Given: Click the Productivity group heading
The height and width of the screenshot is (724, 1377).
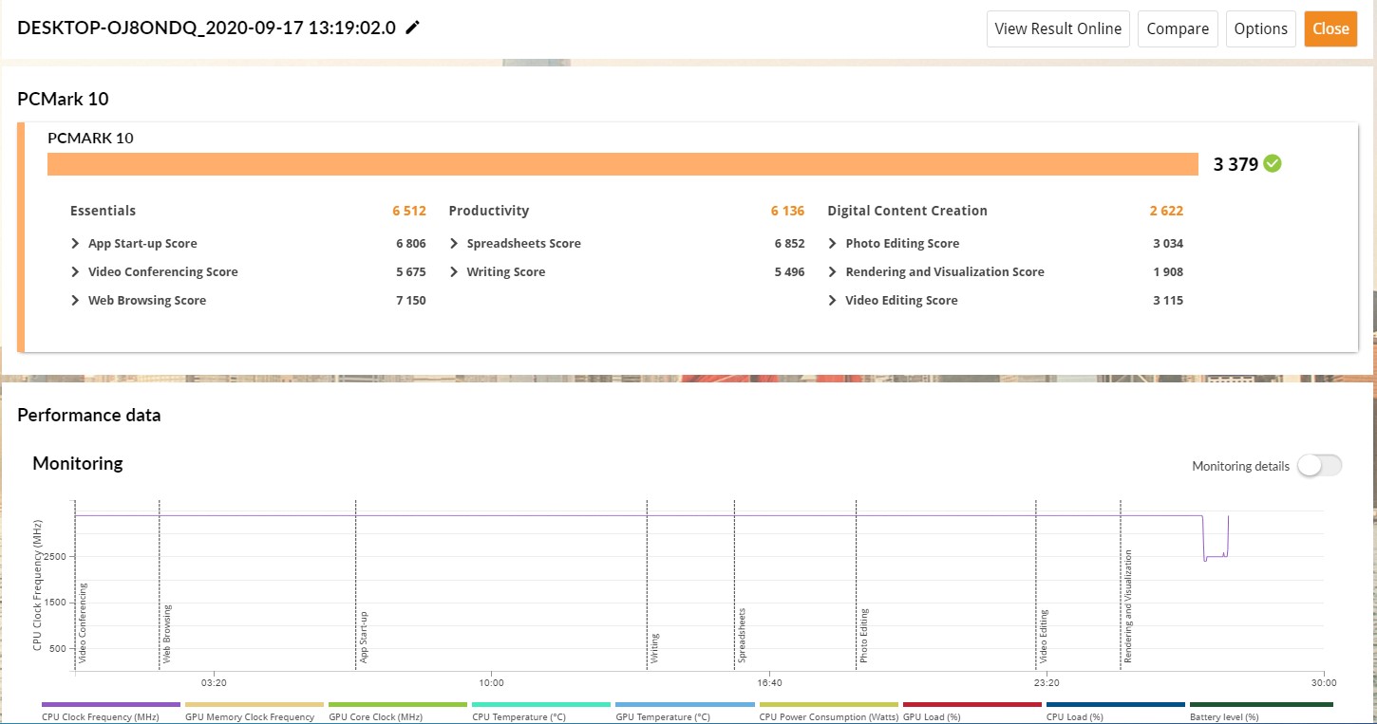Looking at the screenshot, I should [x=489, y=211].
